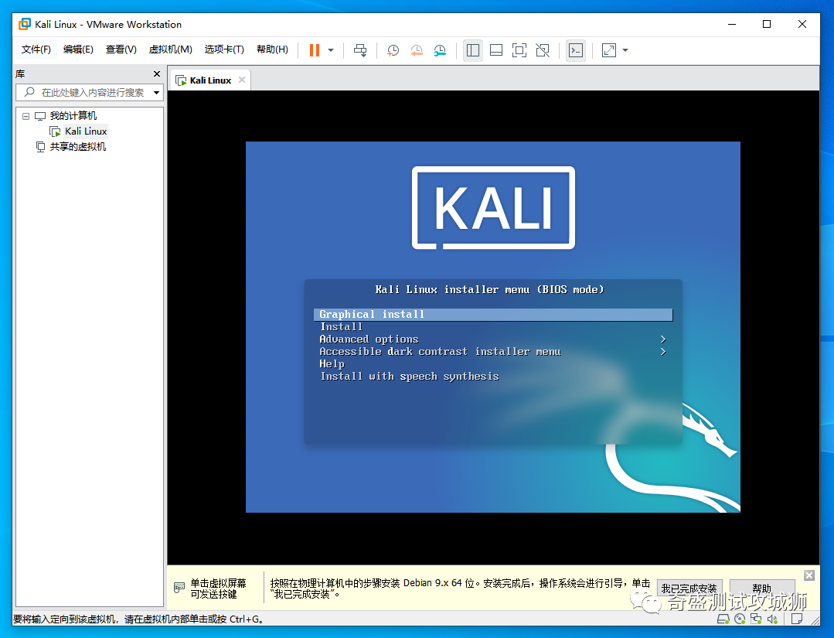This screenshot has width=834, height=638.
Task: Click the hard disk status icon
Action: click(x=723, y=619)
